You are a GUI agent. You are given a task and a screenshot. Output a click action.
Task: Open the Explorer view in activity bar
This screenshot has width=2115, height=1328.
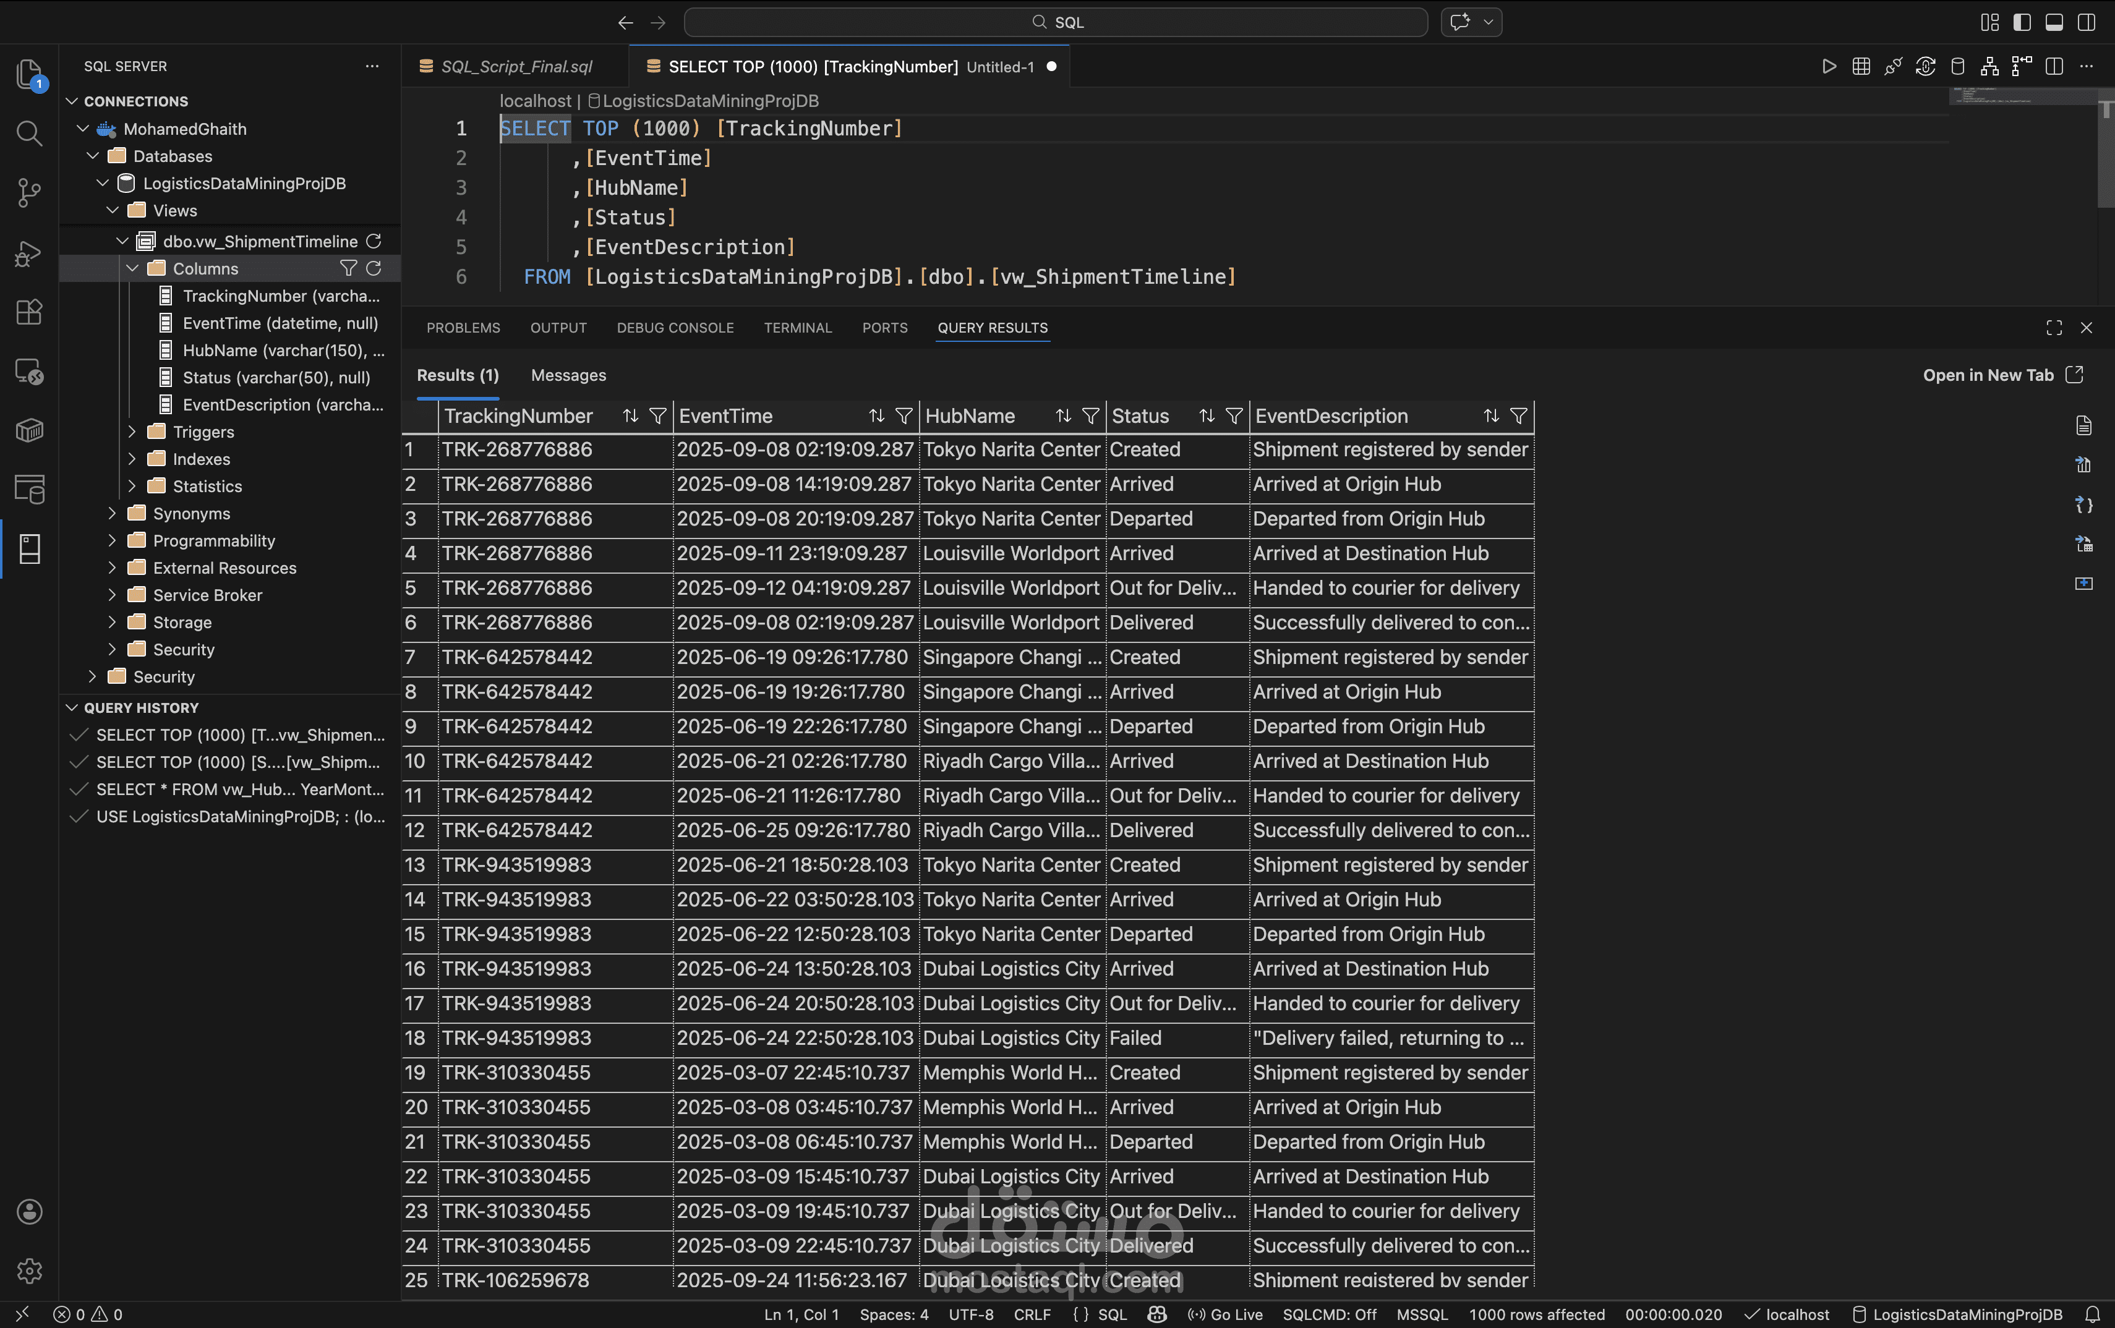click(29, 75)
